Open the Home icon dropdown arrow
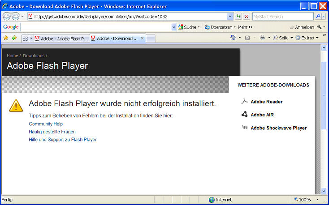The width and height of the screenshot is (329, 205). (x=240, y=38)
